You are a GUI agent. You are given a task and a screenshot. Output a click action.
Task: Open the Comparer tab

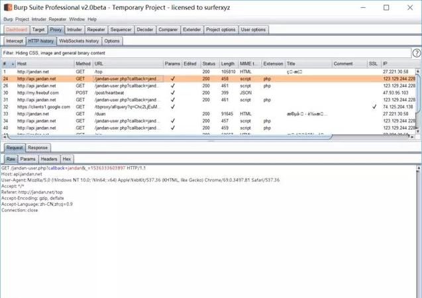coord(168,30)
